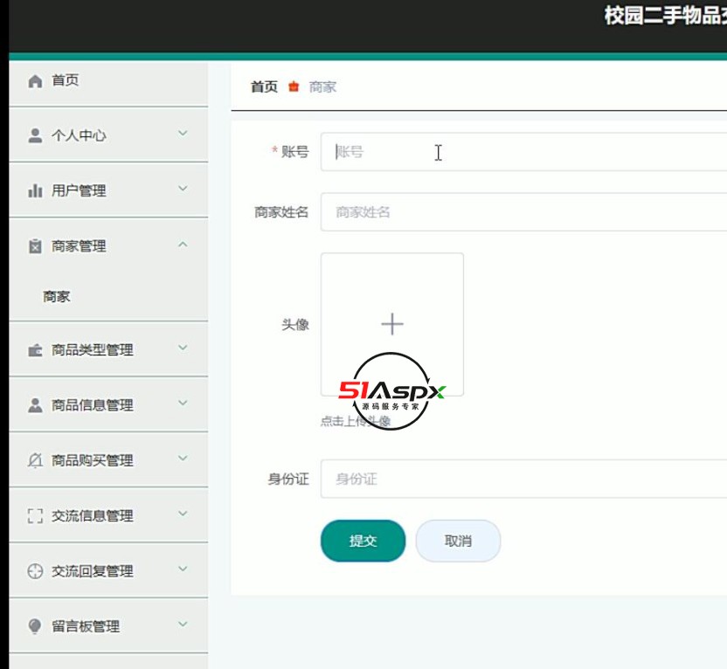Viewport: 727px width, 669px height.
Task: Expand the 商品类型管理 chevron
Action: click(183, 348)
